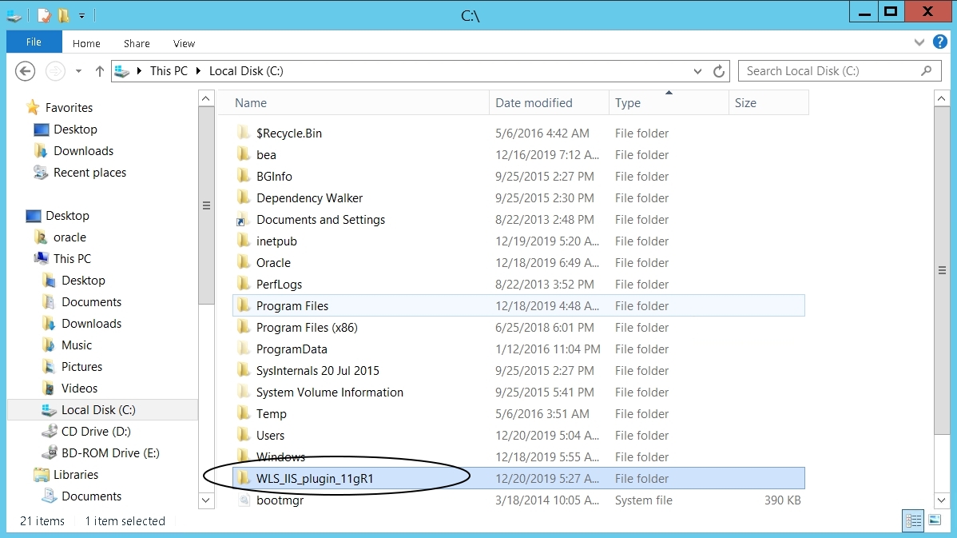This screenshot has height=538, width=957.
Task: Switch to the Home ribbon tab
Action: click(x=86, y=43)
